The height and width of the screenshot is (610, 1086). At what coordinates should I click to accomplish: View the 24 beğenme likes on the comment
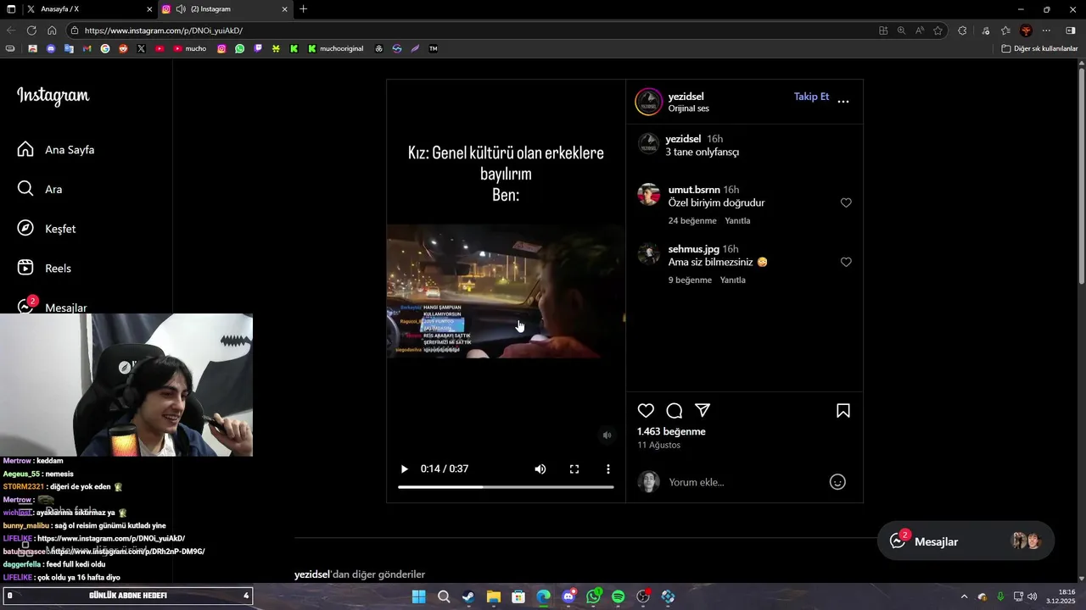pos(692,221)
